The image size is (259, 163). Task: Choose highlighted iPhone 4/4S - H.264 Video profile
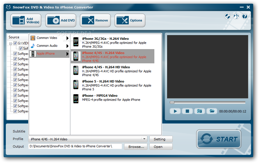pyautogui.click(x=113, y=56)
